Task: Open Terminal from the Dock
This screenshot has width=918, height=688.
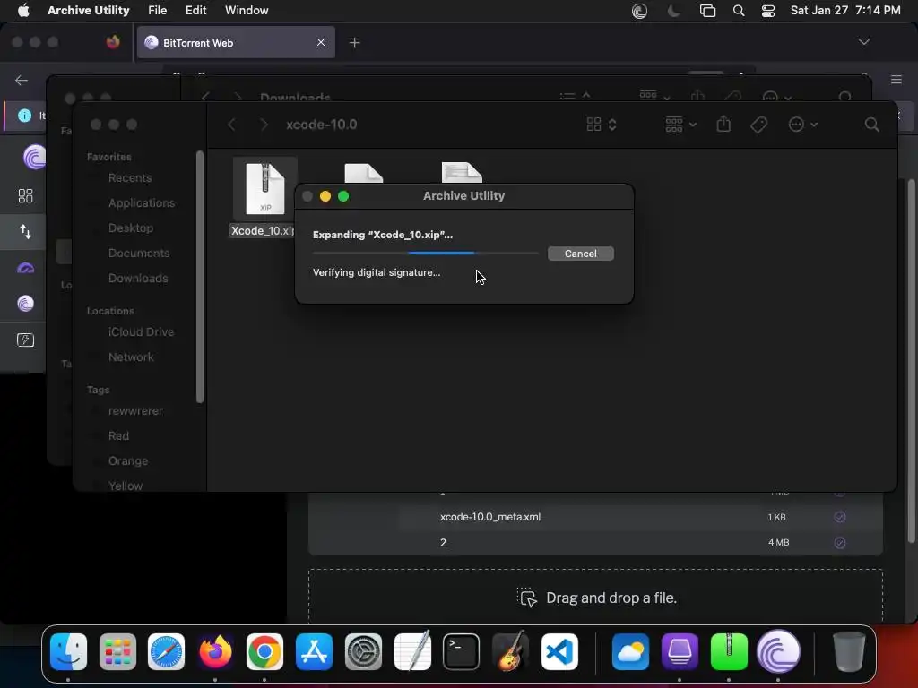Action: point(461,651)
